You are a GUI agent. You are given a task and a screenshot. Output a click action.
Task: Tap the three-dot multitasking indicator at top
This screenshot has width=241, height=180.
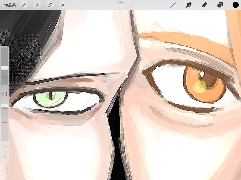pyautogui.click(x=120, y=2)
